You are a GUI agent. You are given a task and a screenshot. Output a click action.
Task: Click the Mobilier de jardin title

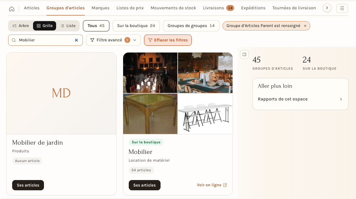click(x=37, y=143)
